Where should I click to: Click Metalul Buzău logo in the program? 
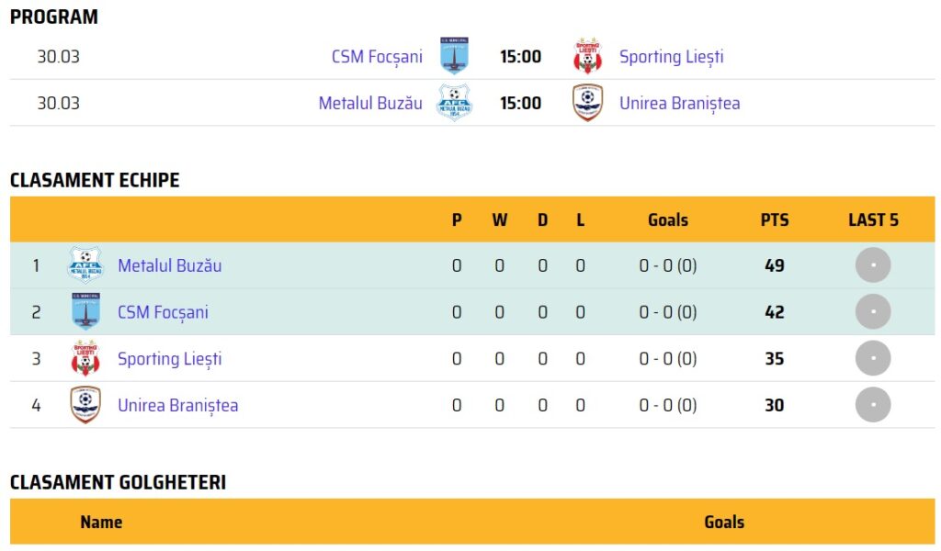tap(453, 103)
